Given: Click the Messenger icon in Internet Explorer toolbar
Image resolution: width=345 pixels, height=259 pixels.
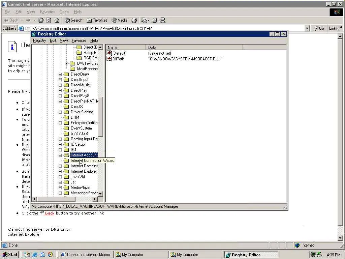Looking at the screenshot, I should 163,21.
